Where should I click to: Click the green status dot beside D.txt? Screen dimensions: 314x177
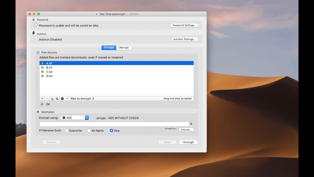[42, 76]
